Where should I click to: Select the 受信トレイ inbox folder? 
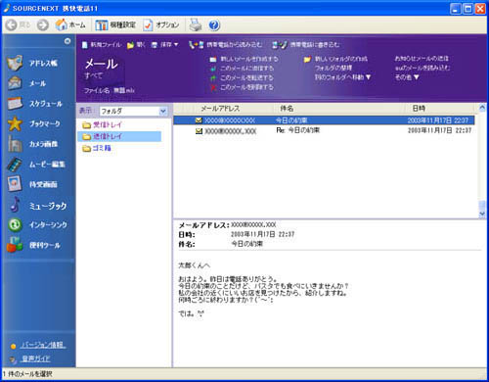[103, 124]
